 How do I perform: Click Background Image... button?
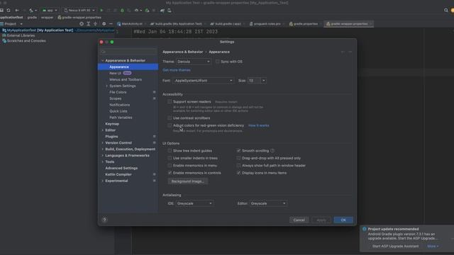click(187, 181)
